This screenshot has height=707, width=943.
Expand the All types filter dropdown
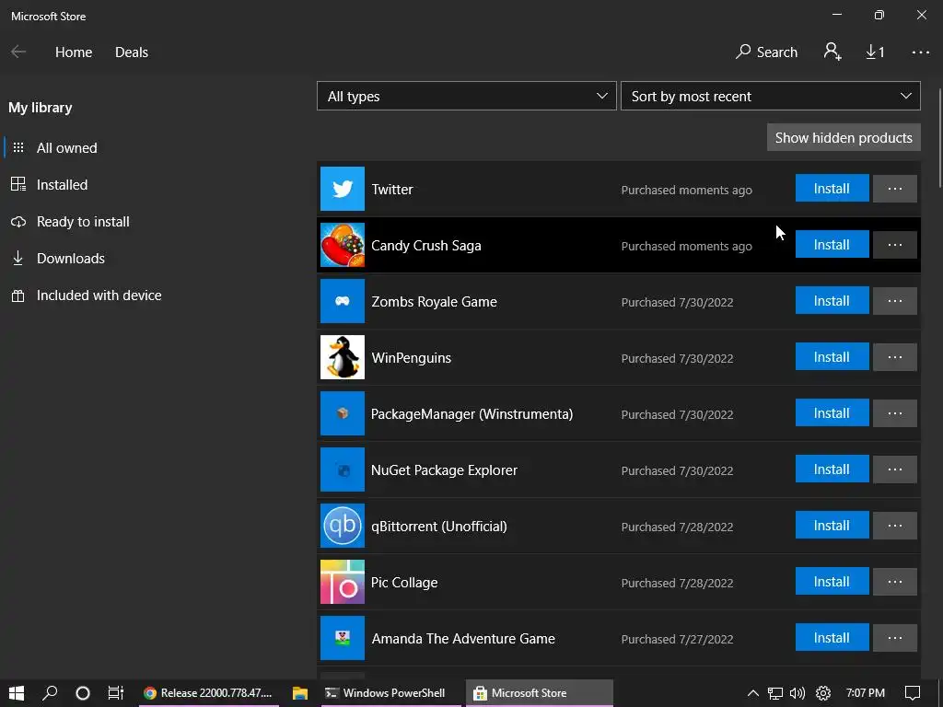coord(467,96)
